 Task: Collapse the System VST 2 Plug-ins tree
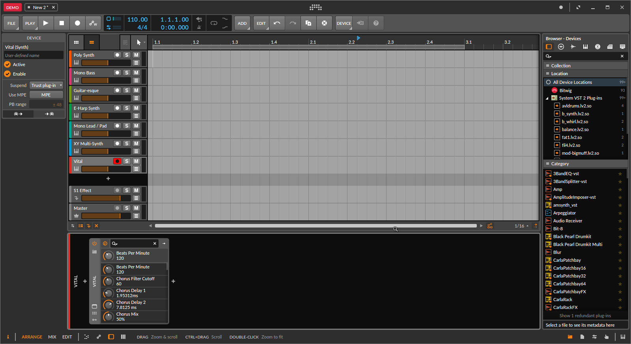point(547,98)
